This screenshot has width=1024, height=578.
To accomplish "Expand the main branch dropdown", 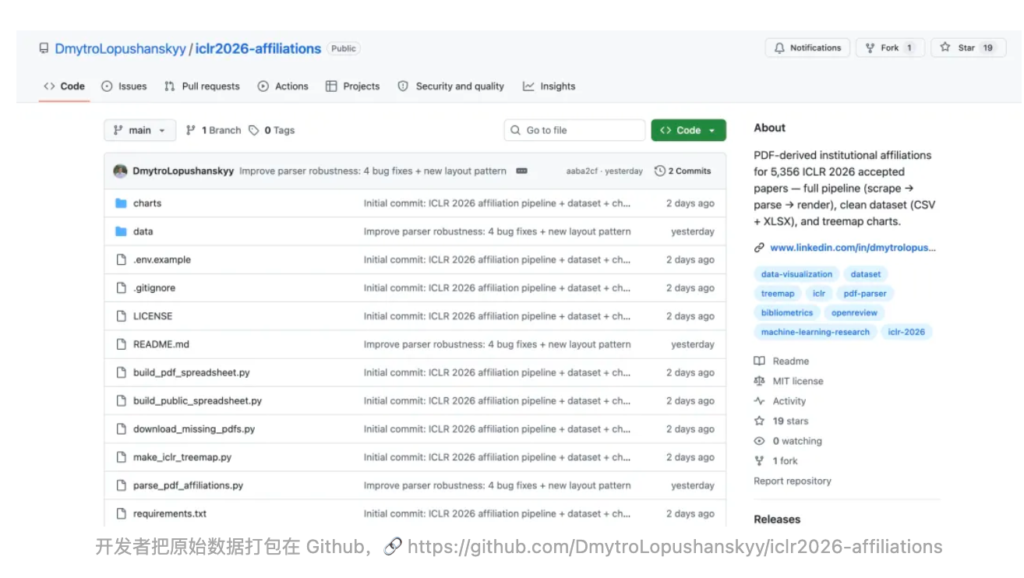I will [139, 130].
